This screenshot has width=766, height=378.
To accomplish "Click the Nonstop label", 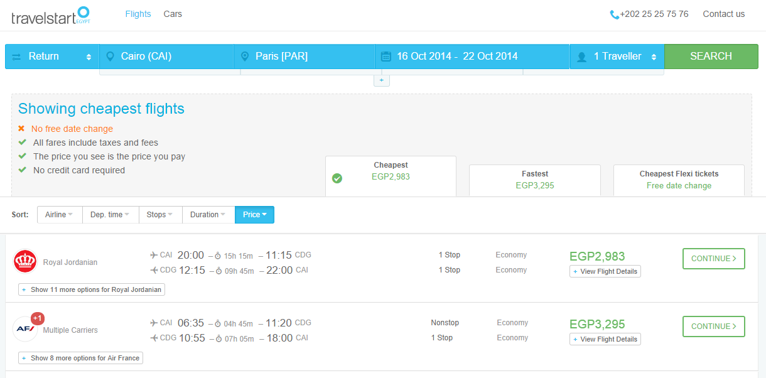I will [445, 323].
